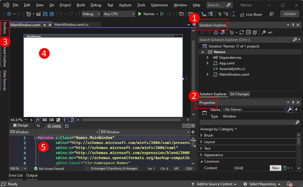The height and width of the screenshot is (187, 303).
Task: Click Add to Source Control in status bar
Action: [x=215, y=184]
